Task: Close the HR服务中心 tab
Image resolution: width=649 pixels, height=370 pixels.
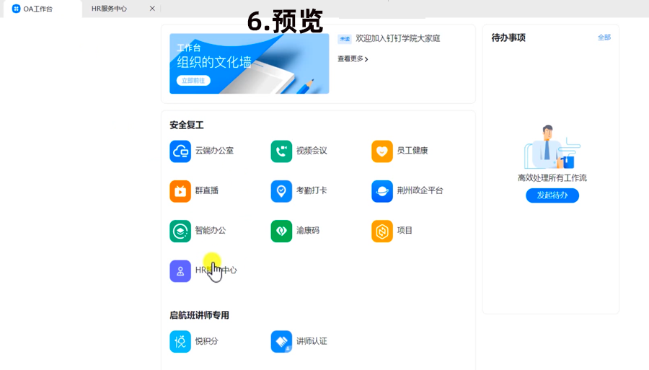Action: pos(152,8)
